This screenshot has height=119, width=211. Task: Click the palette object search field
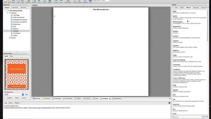187,117
